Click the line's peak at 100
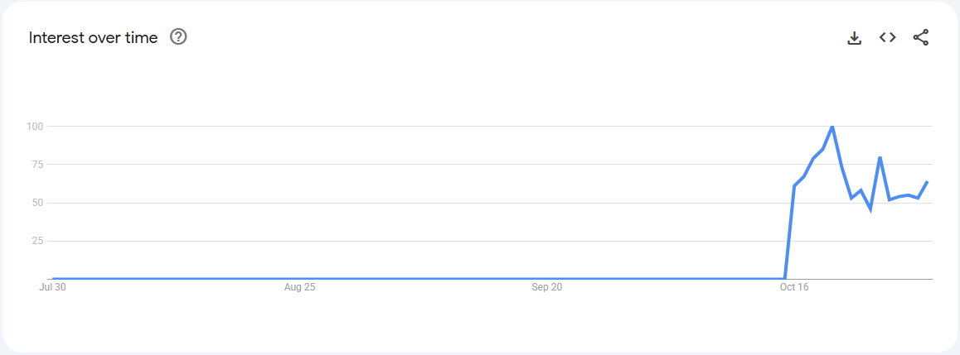The image size is (960, 355). click(832, 127)
